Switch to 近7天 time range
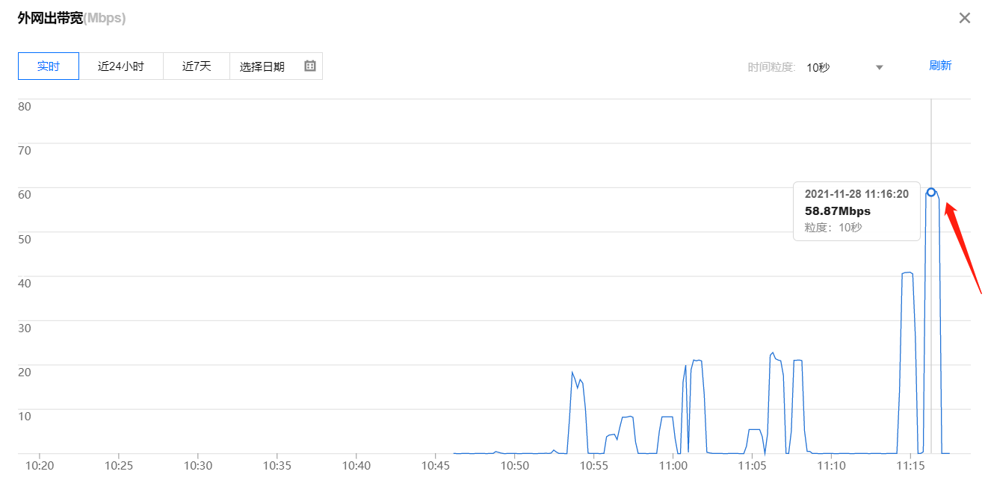This screenshot has height=486, width=985. [197, 66]
